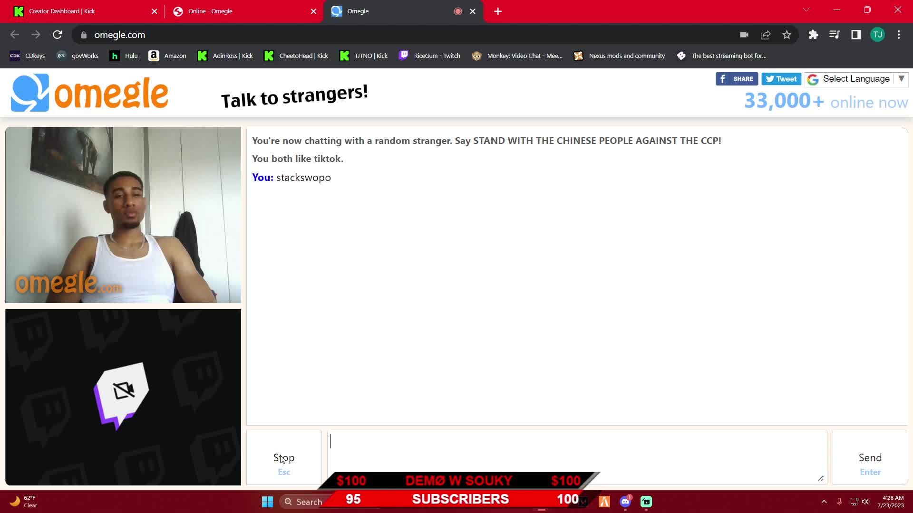The height and width of the screenshot is (513, 913).
Task: Open Discord from the taskbar
Action: click(x=625, y=502)
